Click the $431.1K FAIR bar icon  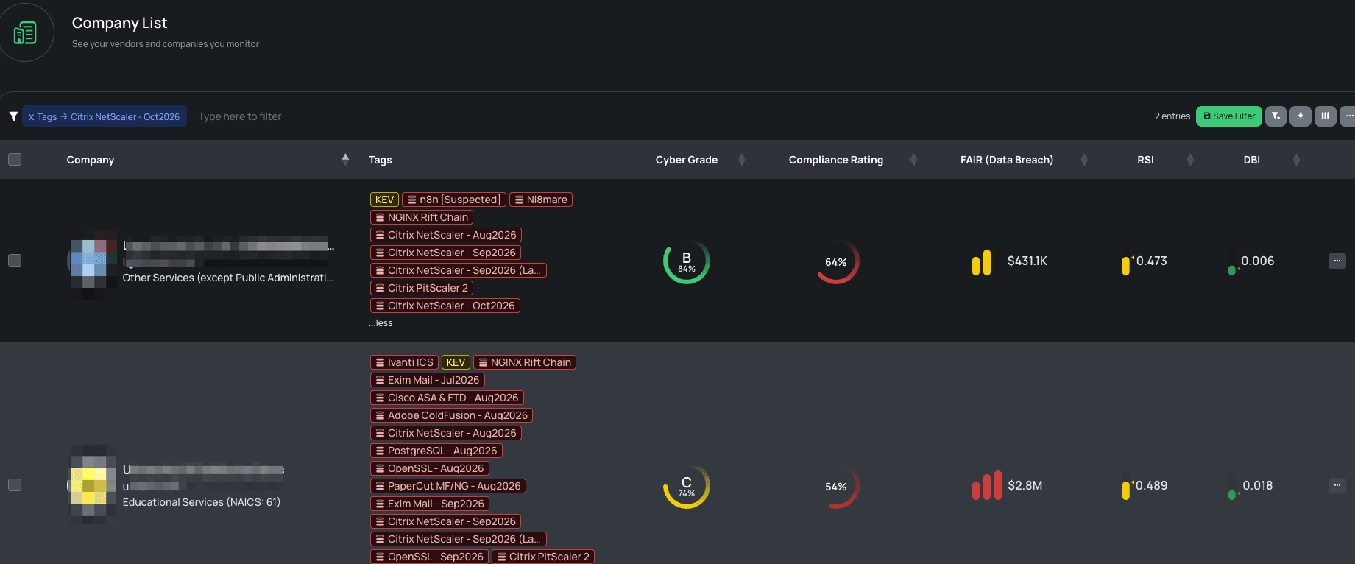(981, 262)
